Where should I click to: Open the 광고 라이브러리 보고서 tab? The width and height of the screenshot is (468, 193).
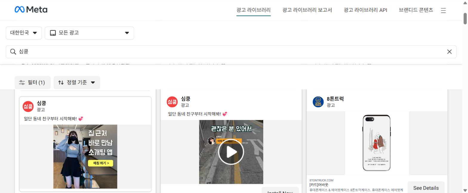pyautogui.click(x=307, y=10)
